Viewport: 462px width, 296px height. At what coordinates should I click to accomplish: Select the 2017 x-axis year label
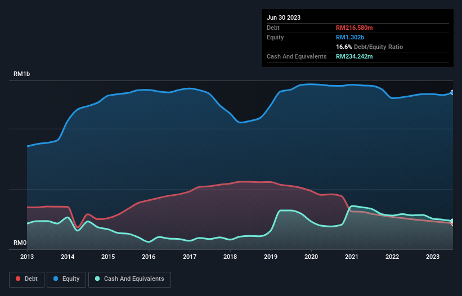(190, 257)
